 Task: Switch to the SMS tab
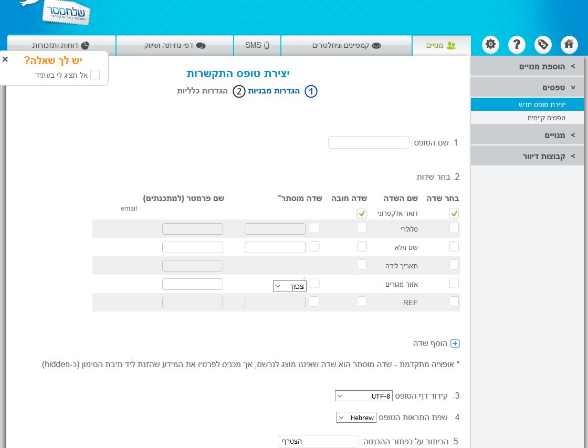tap(257, 45)
